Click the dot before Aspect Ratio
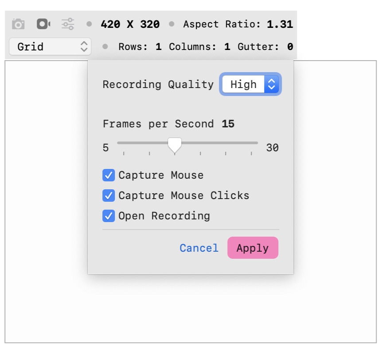 172,24
